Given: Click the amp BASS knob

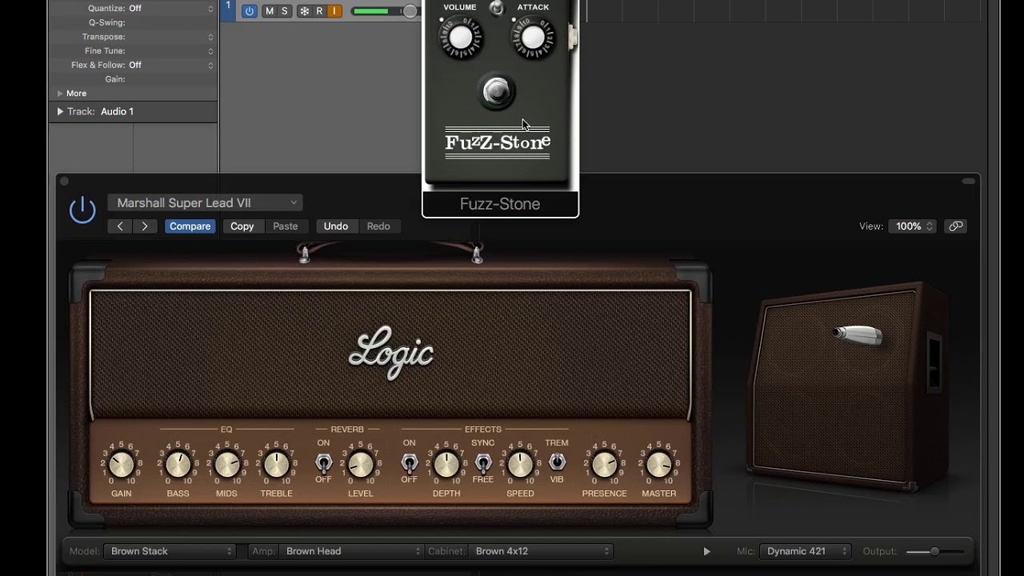Looking at the screenshot, I should pyautogui.click(x=178, y=464).
